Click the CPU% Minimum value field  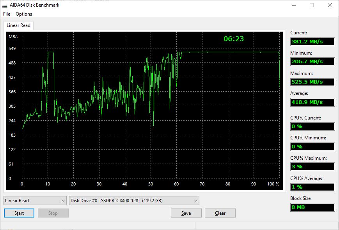pos(312,147)
